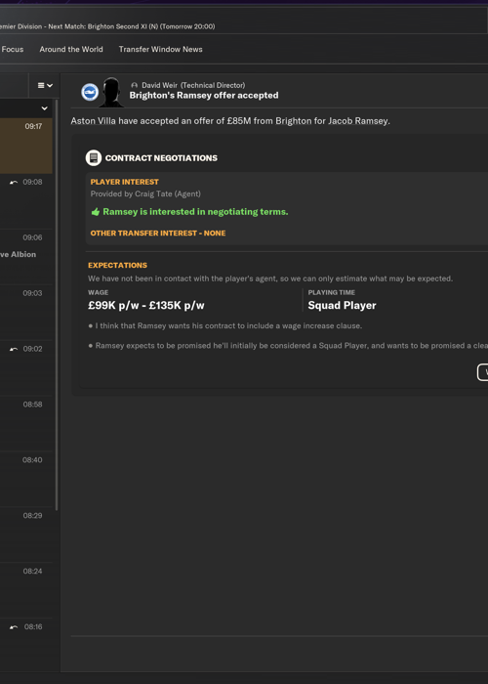488x684 pixels.
Task: Open David Weir's profile silhouette
Action: (x=111, y=92)
